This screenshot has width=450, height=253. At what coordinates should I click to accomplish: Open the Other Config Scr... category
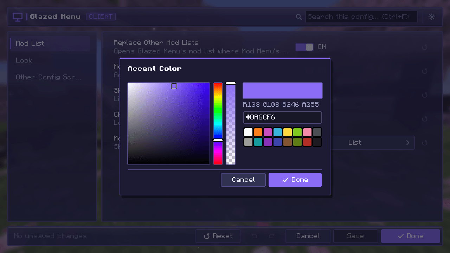[x=50, y=77]
